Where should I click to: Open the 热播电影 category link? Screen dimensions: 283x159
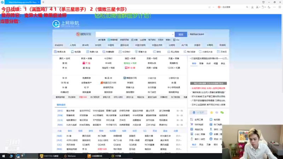108,52
